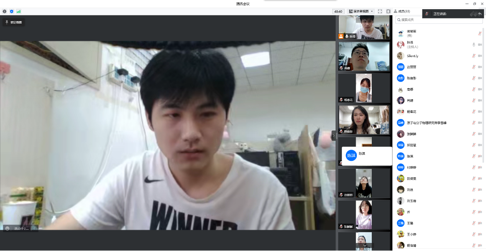
Task: Toggle muted mic icon for 边丽丽
Action: point(474,67)
